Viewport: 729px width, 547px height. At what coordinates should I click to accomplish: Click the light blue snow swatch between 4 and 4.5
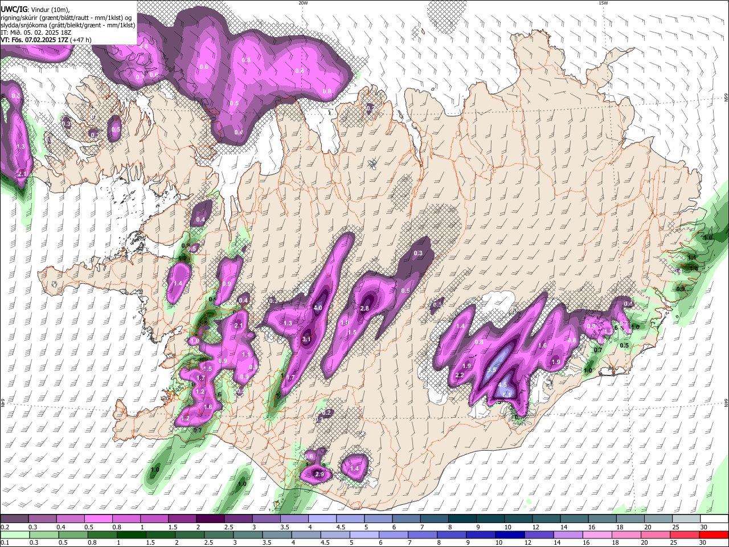pyautogui.click(x=322, y=519)
